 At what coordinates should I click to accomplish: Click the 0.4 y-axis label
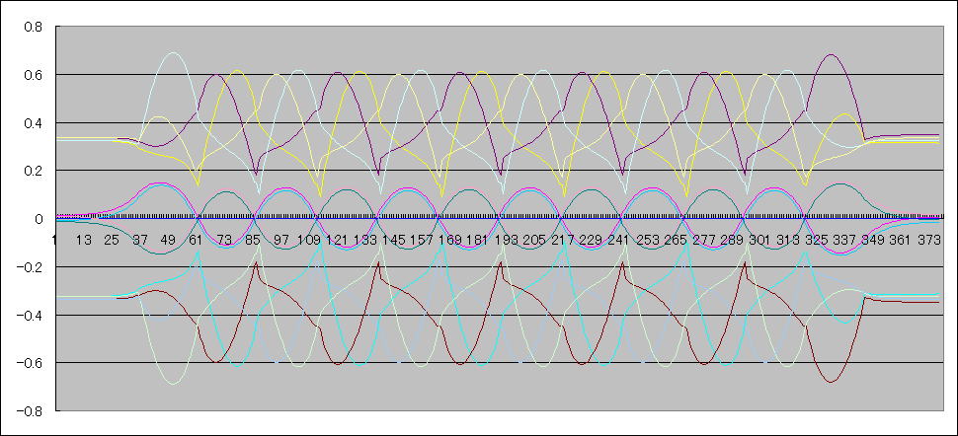click(33, 122)
